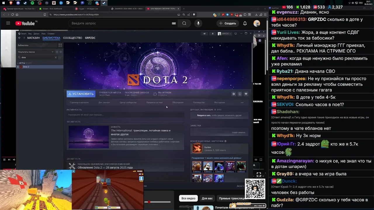Open the Вид menu in Steam

pyautogui.click(x=30, y=34)
